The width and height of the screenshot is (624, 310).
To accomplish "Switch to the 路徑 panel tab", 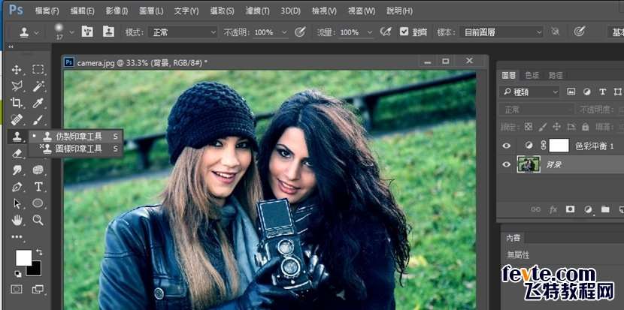I will click(556, 75).
